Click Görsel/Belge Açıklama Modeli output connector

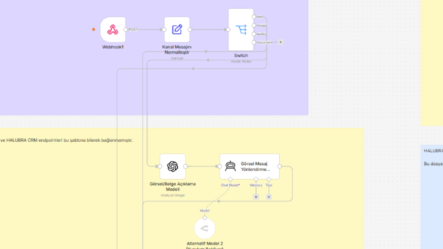tap(185, 166)
